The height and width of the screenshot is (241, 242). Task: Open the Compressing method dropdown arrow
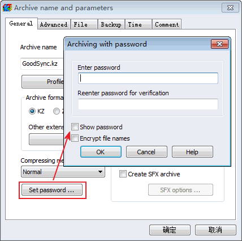100,172
